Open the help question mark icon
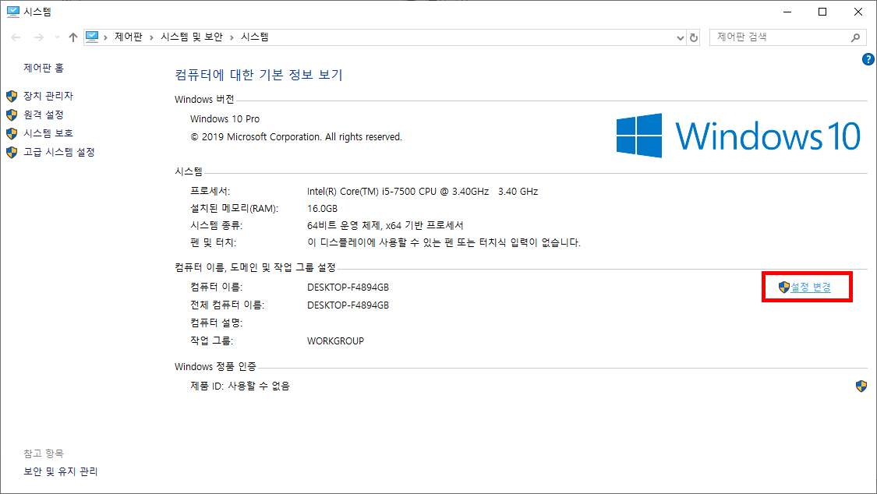Screen dimensions: 877x494 (868, 59)
